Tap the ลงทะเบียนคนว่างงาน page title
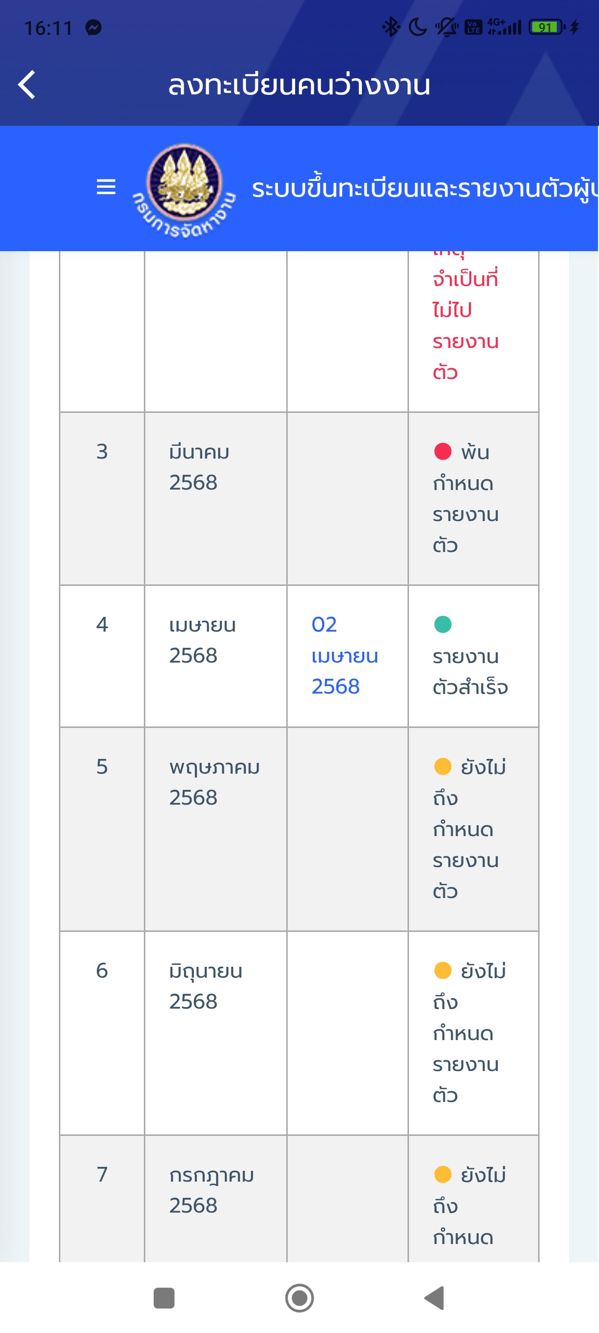 coord(299,86)
